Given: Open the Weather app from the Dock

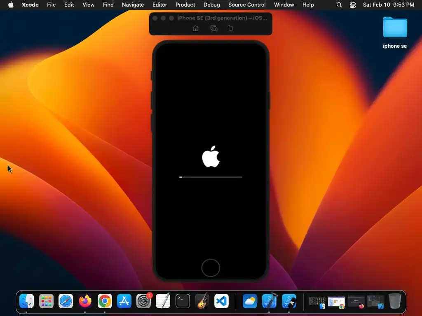Looking at the screenshot, I should [250, 301].
